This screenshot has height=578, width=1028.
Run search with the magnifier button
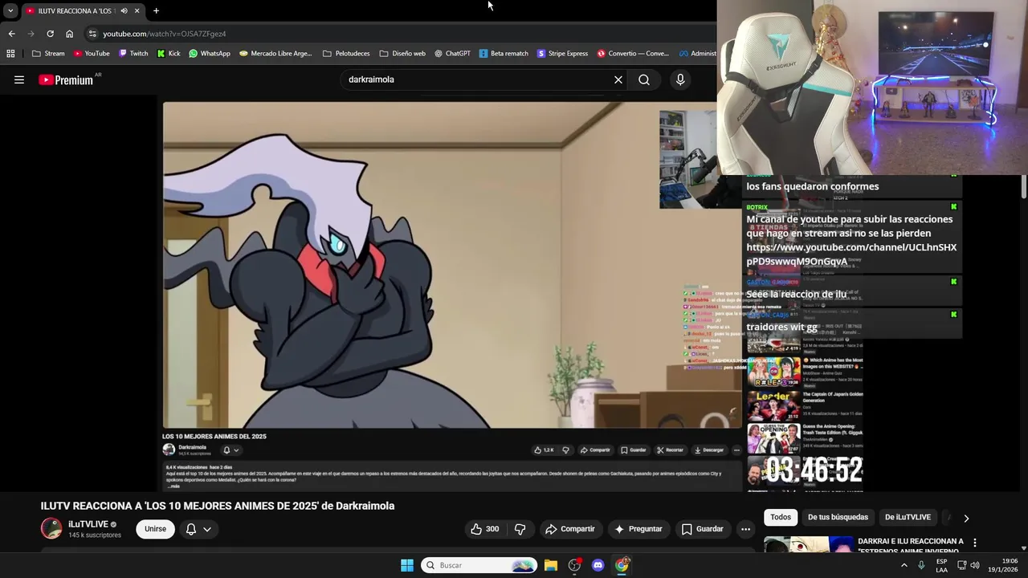(644, 79)
